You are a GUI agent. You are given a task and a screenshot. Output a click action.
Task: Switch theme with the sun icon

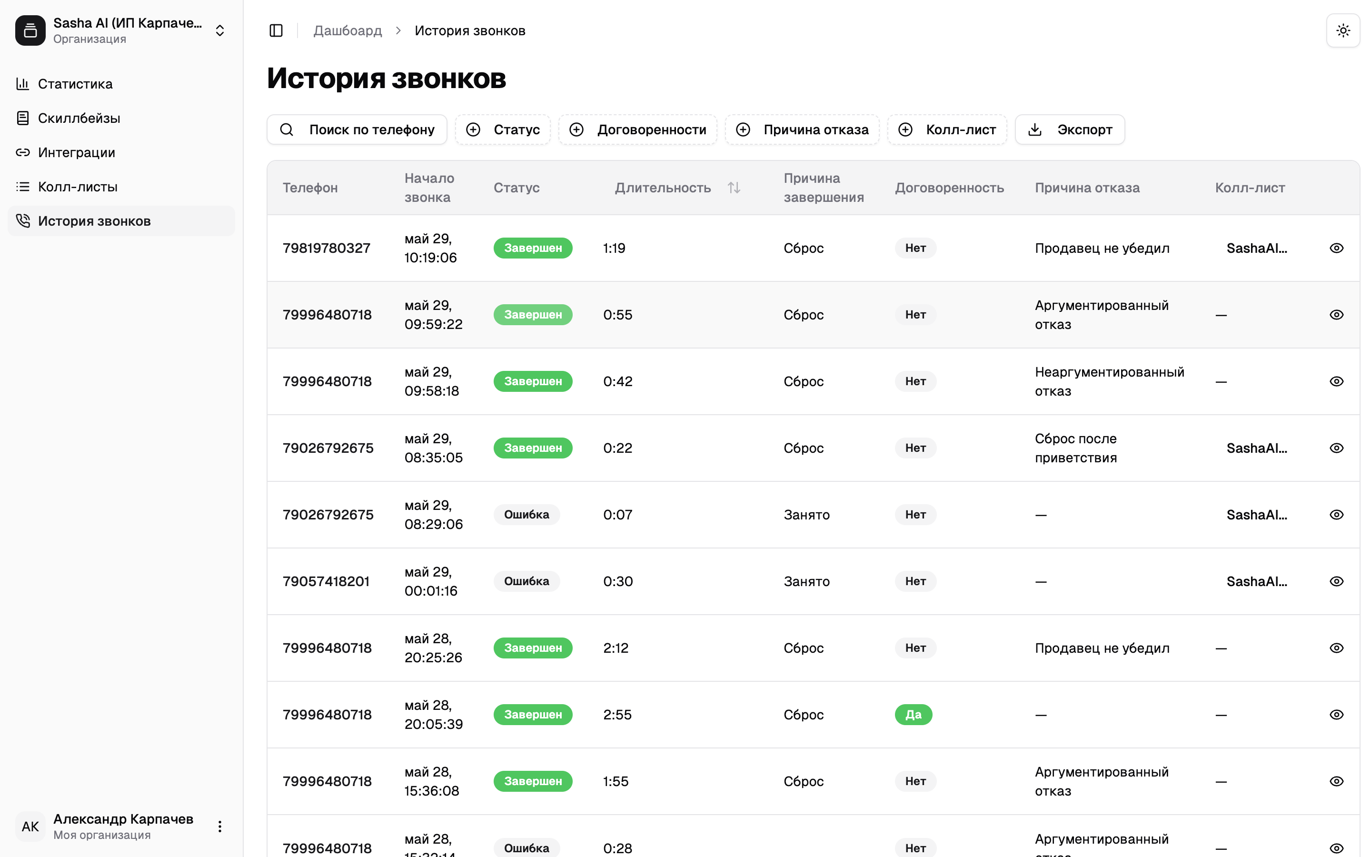point(1342,30)
